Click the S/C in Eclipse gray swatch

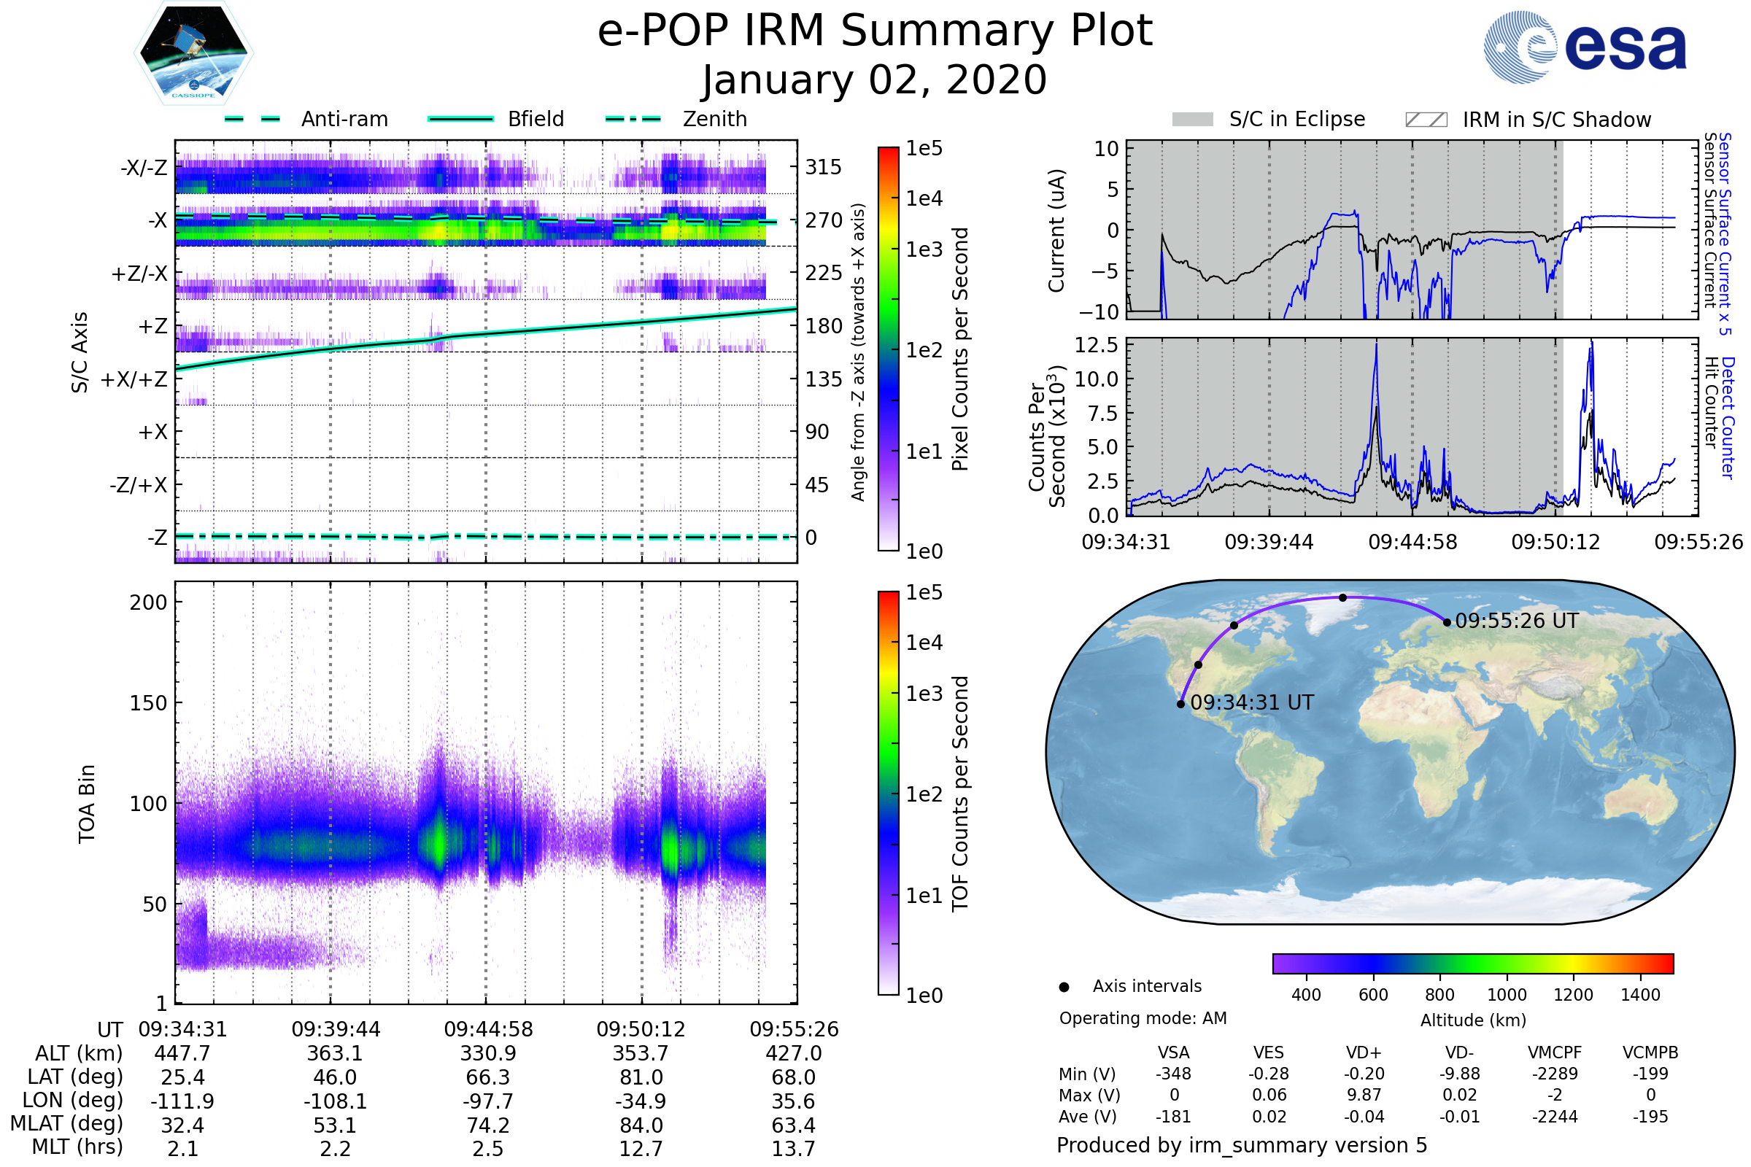pyautogui.click(x=1192, y=120)
